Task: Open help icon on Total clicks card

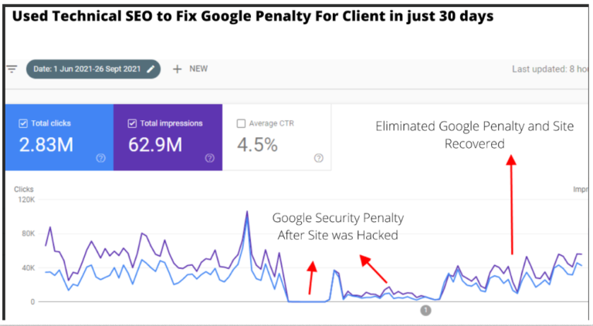Action: [x=100, y=158]
